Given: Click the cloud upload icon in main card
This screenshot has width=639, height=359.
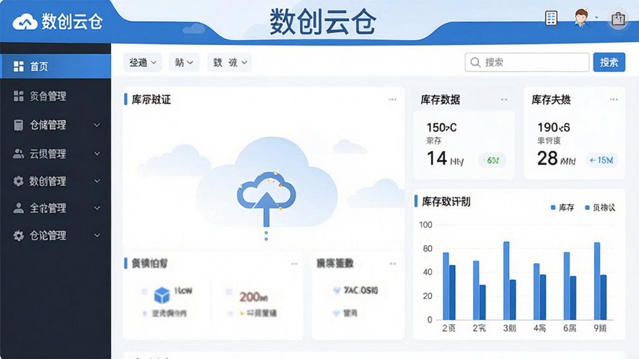Looking at the screenshot, I should pos(266,199).
